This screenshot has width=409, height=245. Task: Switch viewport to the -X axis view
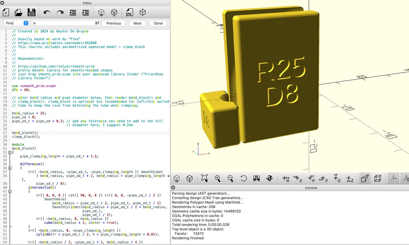tap(297, 178)
